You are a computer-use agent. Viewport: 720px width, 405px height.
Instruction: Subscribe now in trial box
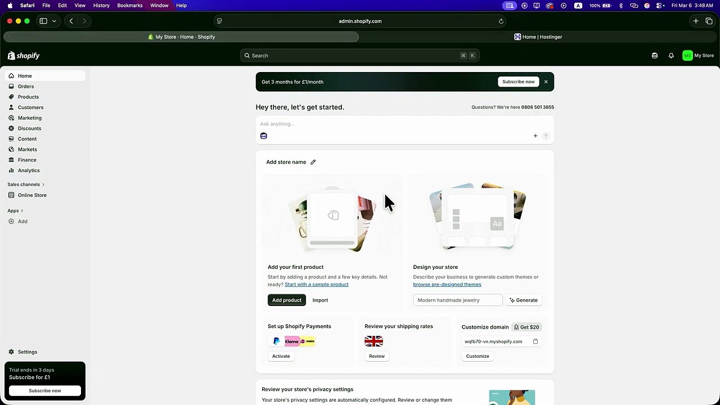tap(45, 391)
